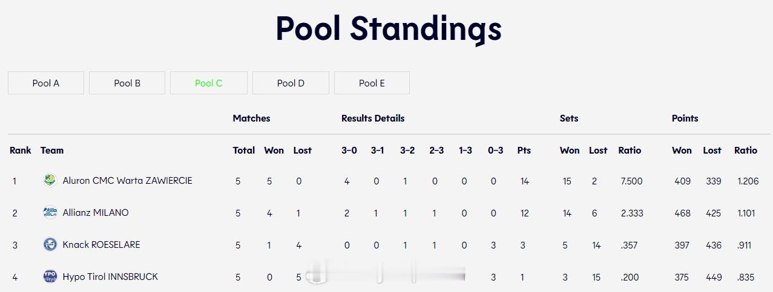Click the Matches Total column header
773x292 pixels.
(244, 150)
